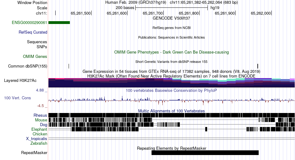Click the -4.5 conservation axis minimum
This screenshot has height=160, width=295.
(x=40, y=106)
